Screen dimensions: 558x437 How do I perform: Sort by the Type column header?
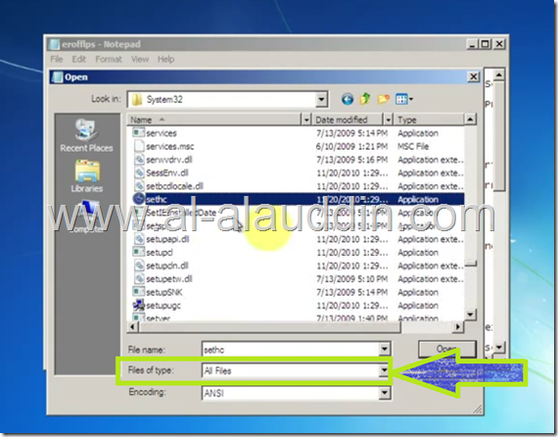pyautogui.click(x=429, y=120)
